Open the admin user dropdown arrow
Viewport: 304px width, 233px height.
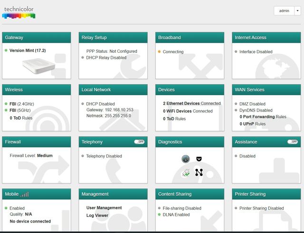click(297, 10)
